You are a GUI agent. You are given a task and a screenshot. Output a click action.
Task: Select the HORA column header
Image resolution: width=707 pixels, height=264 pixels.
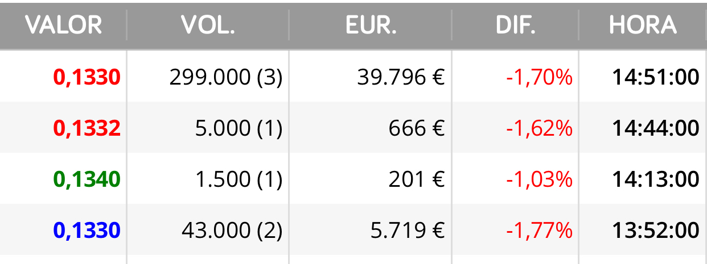click(x=643, y=25)
